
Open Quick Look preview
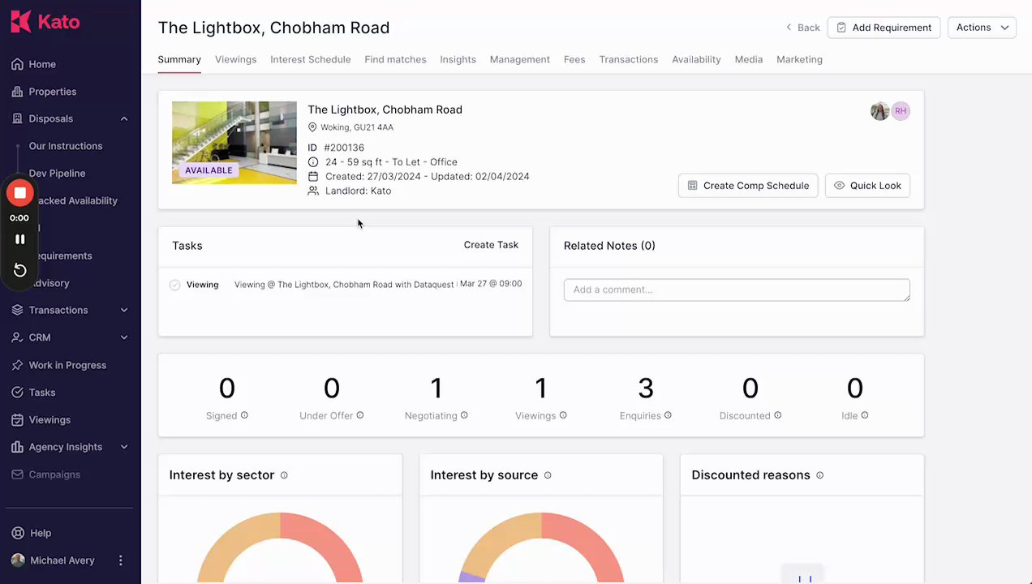tap(867, 186)
